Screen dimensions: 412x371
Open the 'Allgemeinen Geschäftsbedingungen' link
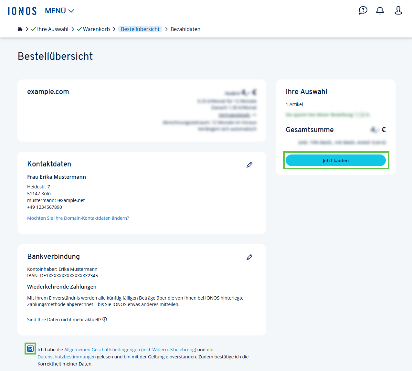point(130,349)
